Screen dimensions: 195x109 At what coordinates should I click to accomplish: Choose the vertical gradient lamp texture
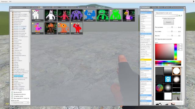coord(168,71)
